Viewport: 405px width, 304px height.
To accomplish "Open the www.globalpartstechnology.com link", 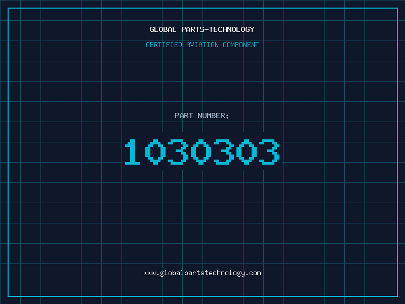I will (x=202, y=273).
